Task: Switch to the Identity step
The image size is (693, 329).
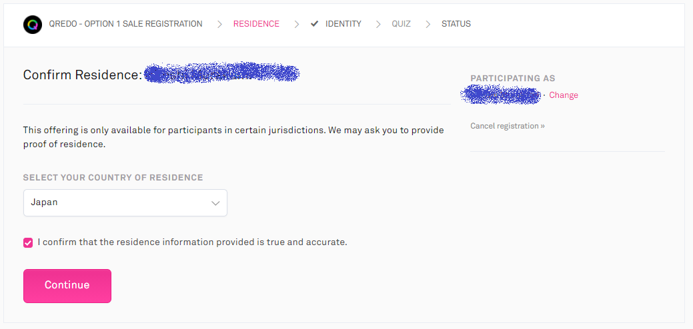Action: (343, 24)
